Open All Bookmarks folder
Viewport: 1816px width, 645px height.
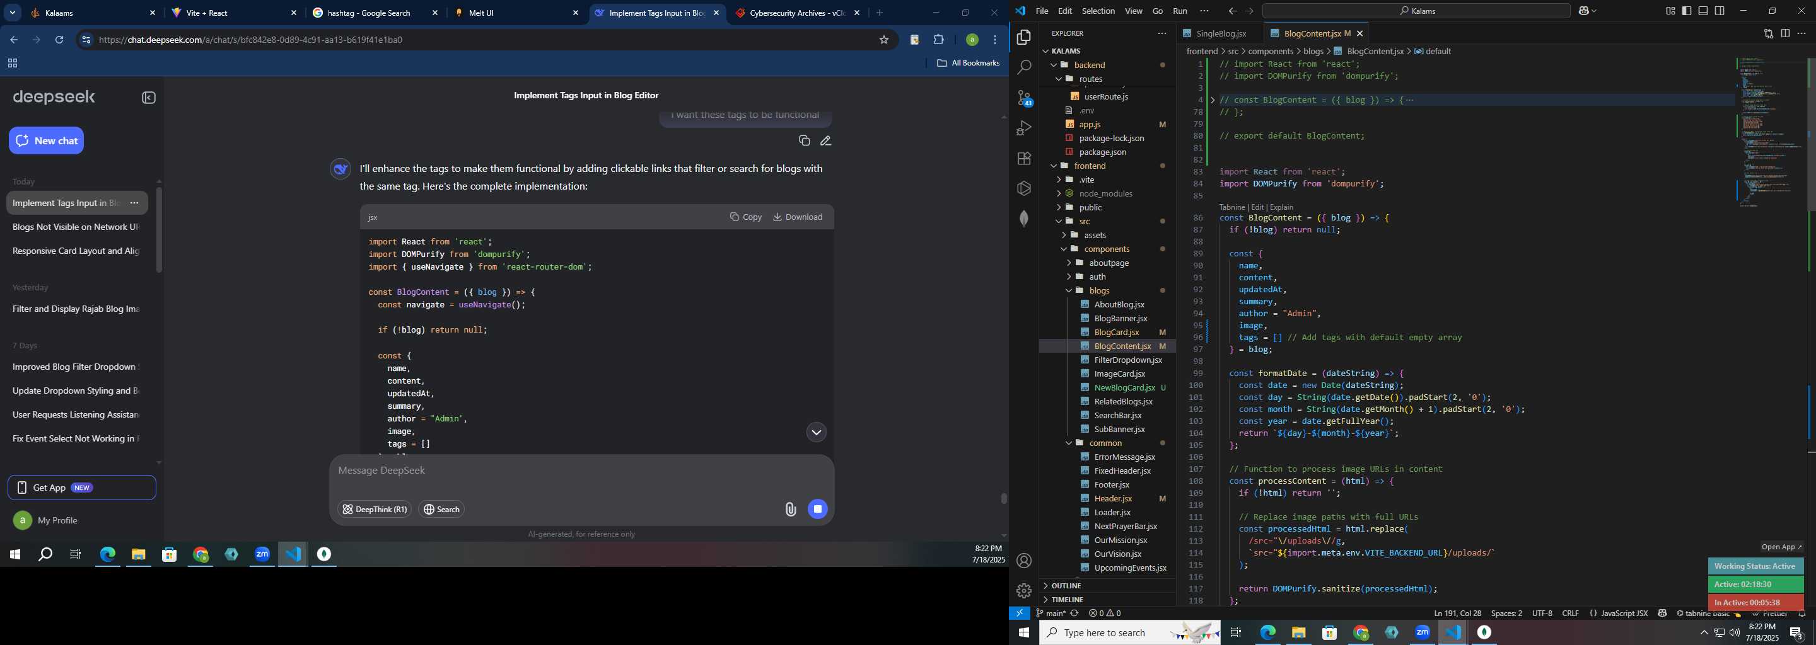point(968,64)
